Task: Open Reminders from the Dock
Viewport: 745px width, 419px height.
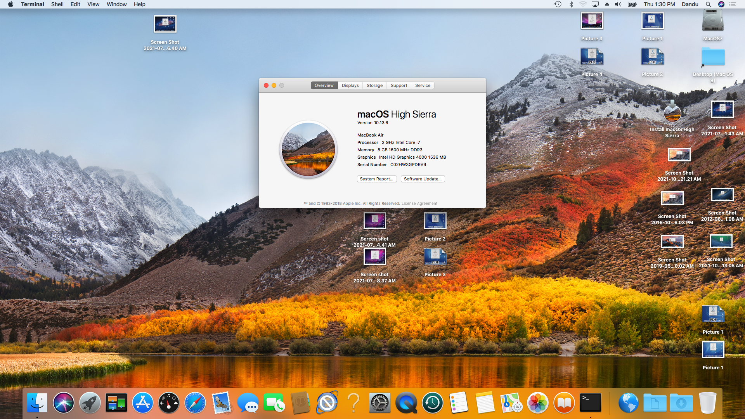Action: [x=459, y=403]
